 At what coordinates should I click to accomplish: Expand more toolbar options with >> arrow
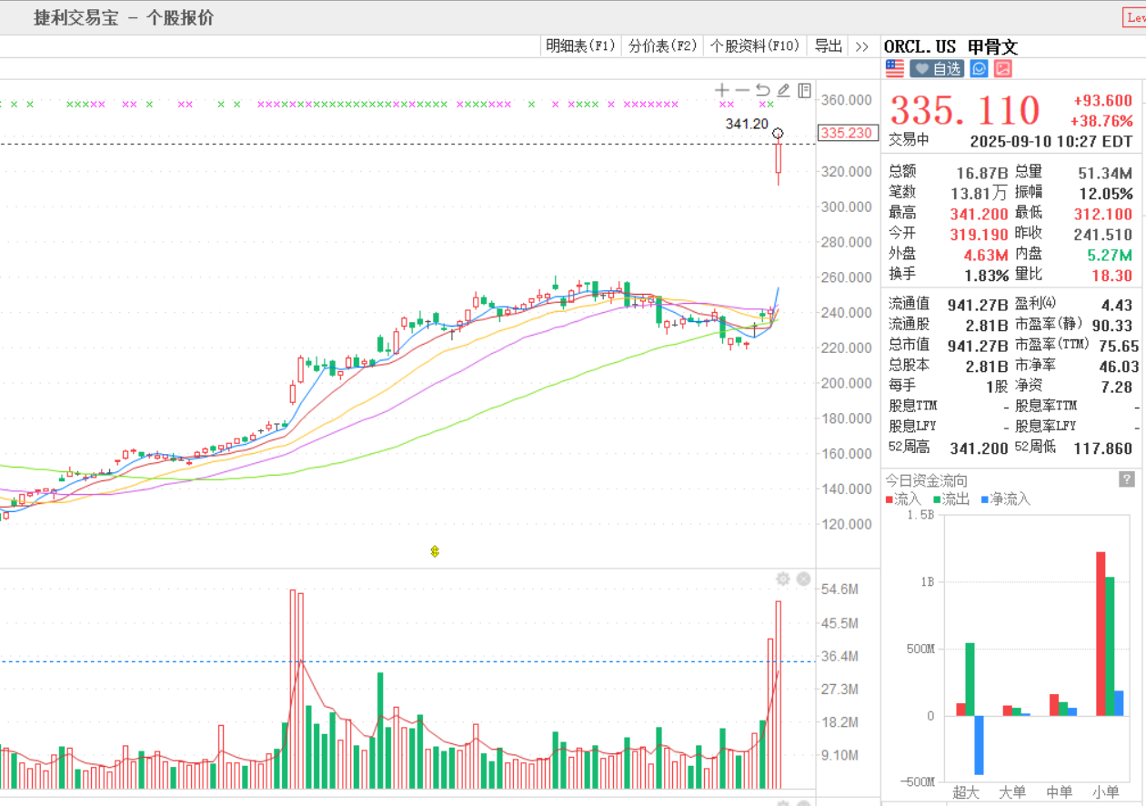(863, 45)
